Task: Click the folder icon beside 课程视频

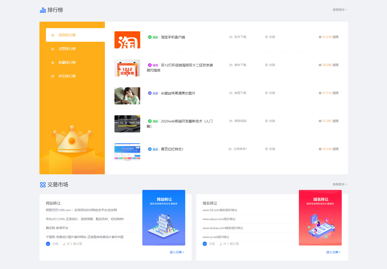Action: 231,121
